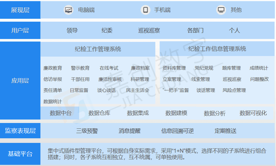Image resolution: width=276 pixels, height=166 pixels.
Task: Open the 谈话管理 module
Action: 206,91
